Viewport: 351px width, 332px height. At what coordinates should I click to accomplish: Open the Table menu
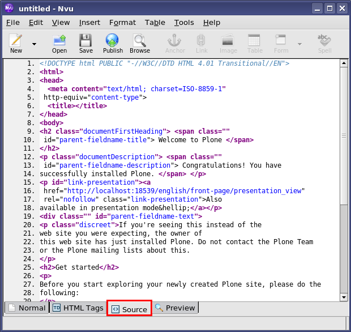(155, 23)
